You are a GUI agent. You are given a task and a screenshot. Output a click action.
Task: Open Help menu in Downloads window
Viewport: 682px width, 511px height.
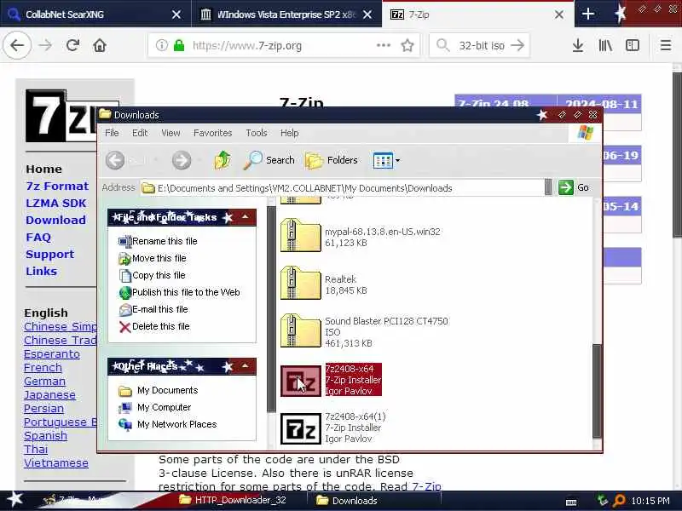pos(289,133)
